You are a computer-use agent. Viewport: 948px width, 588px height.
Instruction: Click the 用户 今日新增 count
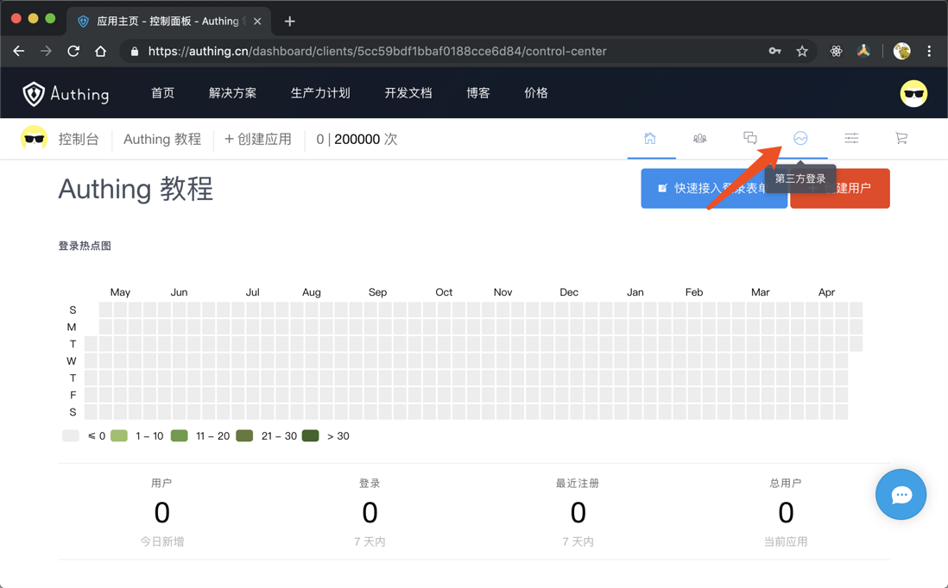click(162, 512)
